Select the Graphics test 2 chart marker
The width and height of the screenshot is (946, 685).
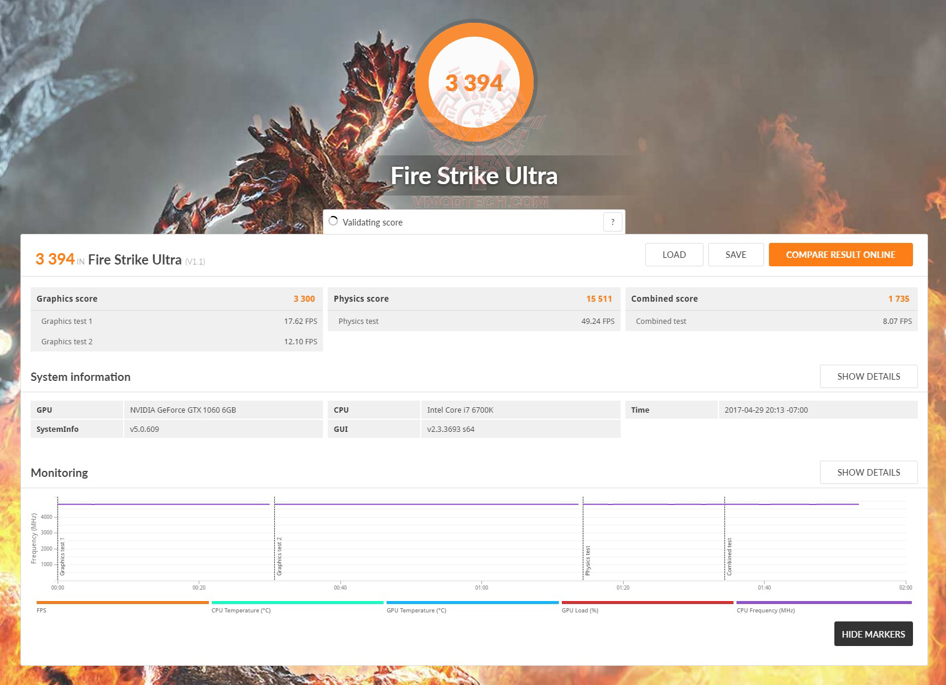279,557
